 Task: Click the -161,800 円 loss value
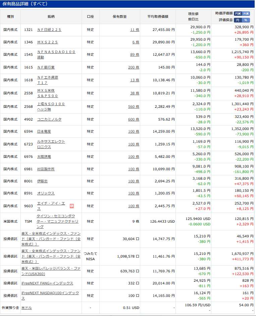(243, 172)
